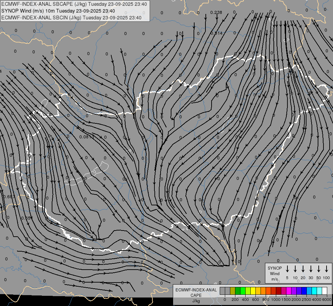Image resolution: width=333 pixels, height=306 pixels.
Task: Click the 0.0813 value on the map
Action: [x=86, y=137]
